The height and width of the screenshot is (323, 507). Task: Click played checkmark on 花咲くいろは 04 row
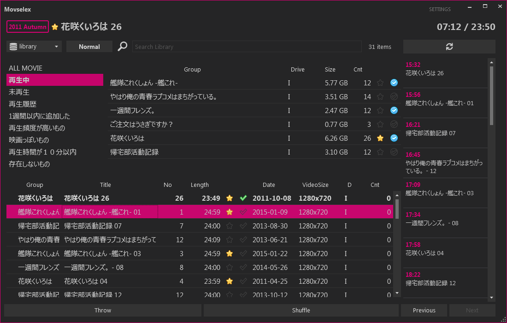click(x=243, y=281)
